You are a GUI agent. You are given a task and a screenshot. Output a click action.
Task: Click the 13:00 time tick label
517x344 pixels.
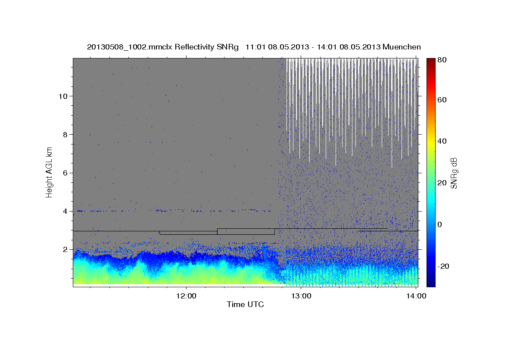(x=301, y=296)
